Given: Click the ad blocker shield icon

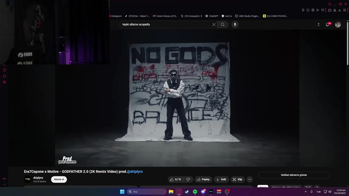Looking at the screenshot, I should coord(313,10).
